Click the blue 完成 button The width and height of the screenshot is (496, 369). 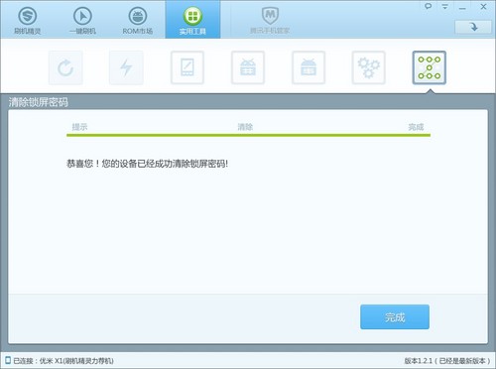coord(395,317)
